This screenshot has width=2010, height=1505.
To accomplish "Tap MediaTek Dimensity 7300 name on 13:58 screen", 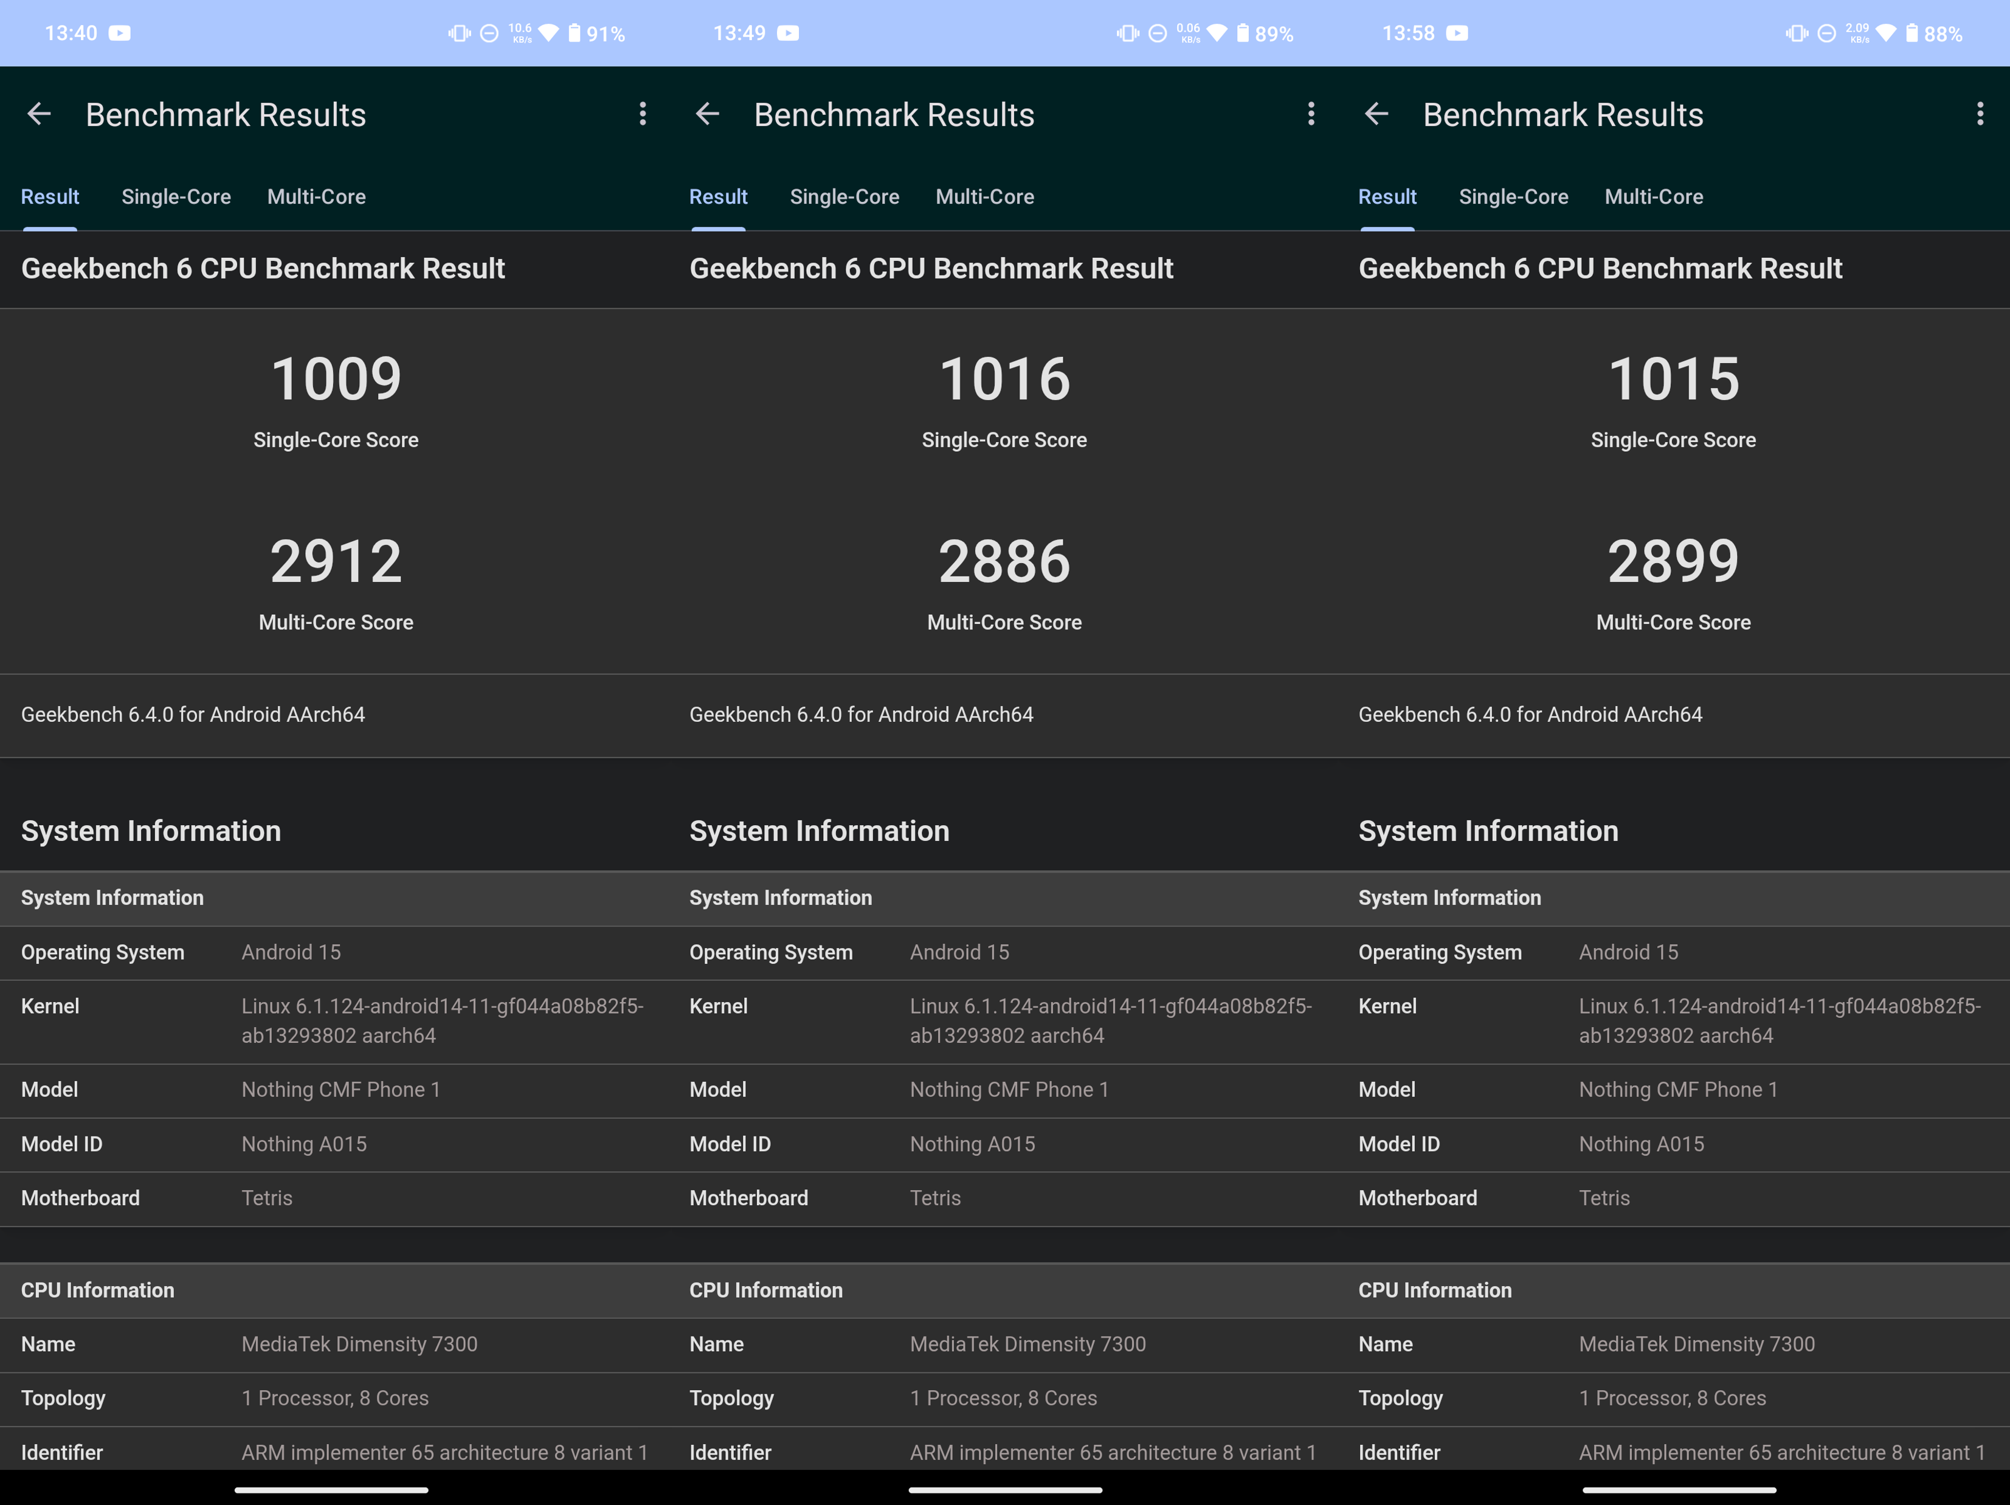I will pyautogui.click(x=1696, y=1344).
